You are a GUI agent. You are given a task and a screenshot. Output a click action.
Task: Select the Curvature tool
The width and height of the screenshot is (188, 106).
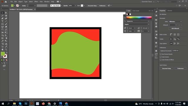(6, 19)
